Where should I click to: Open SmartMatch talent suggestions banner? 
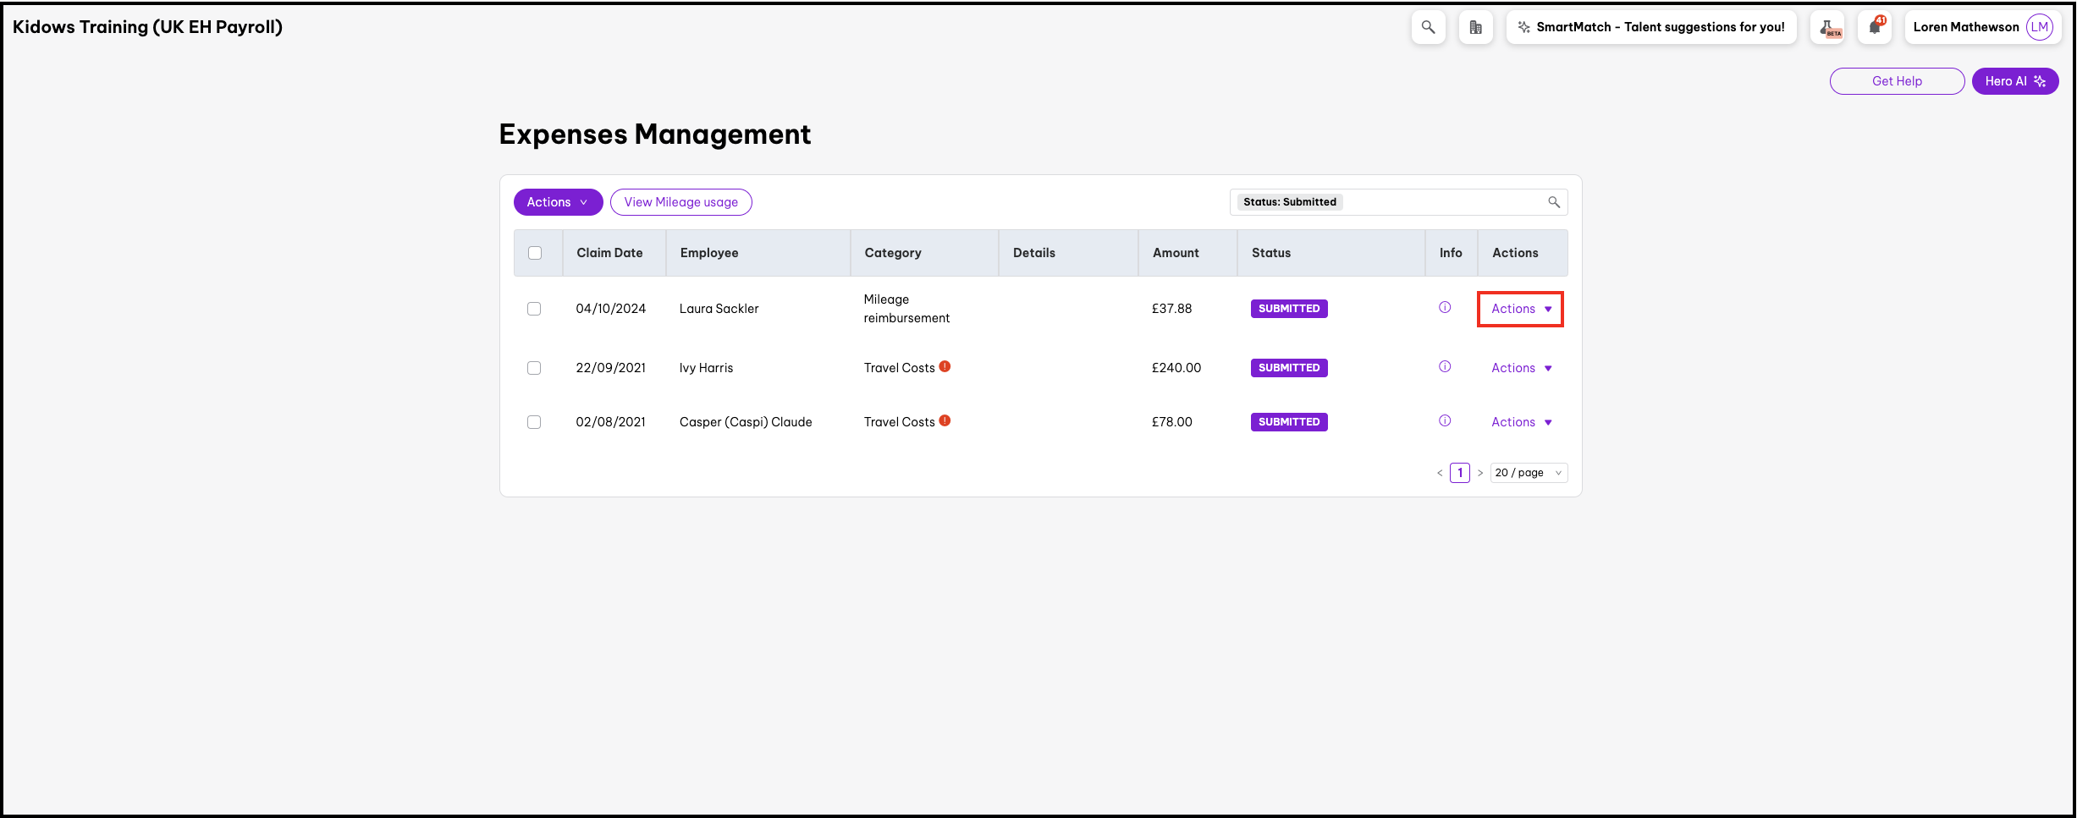click(1650, 27)
